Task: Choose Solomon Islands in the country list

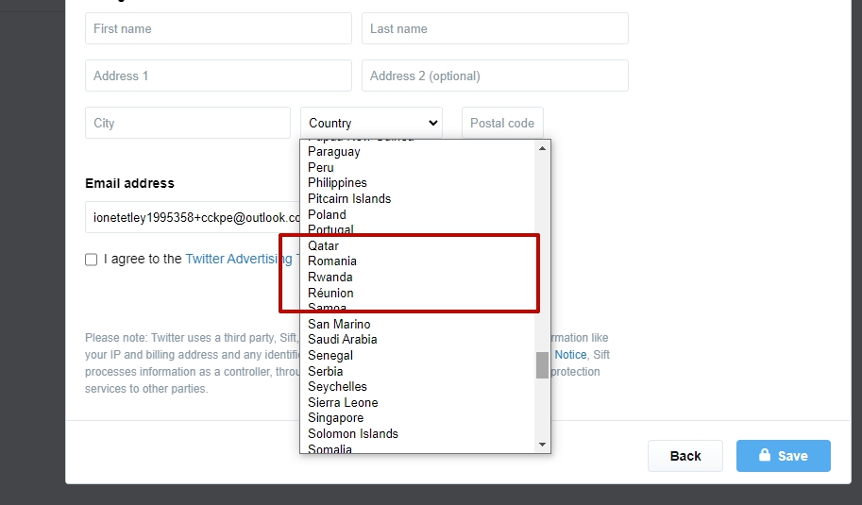Action: click(x=418, y=434)
